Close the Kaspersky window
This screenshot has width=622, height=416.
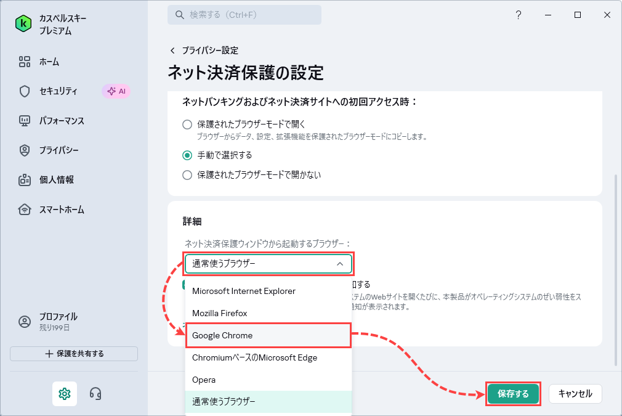pos(607,15)
